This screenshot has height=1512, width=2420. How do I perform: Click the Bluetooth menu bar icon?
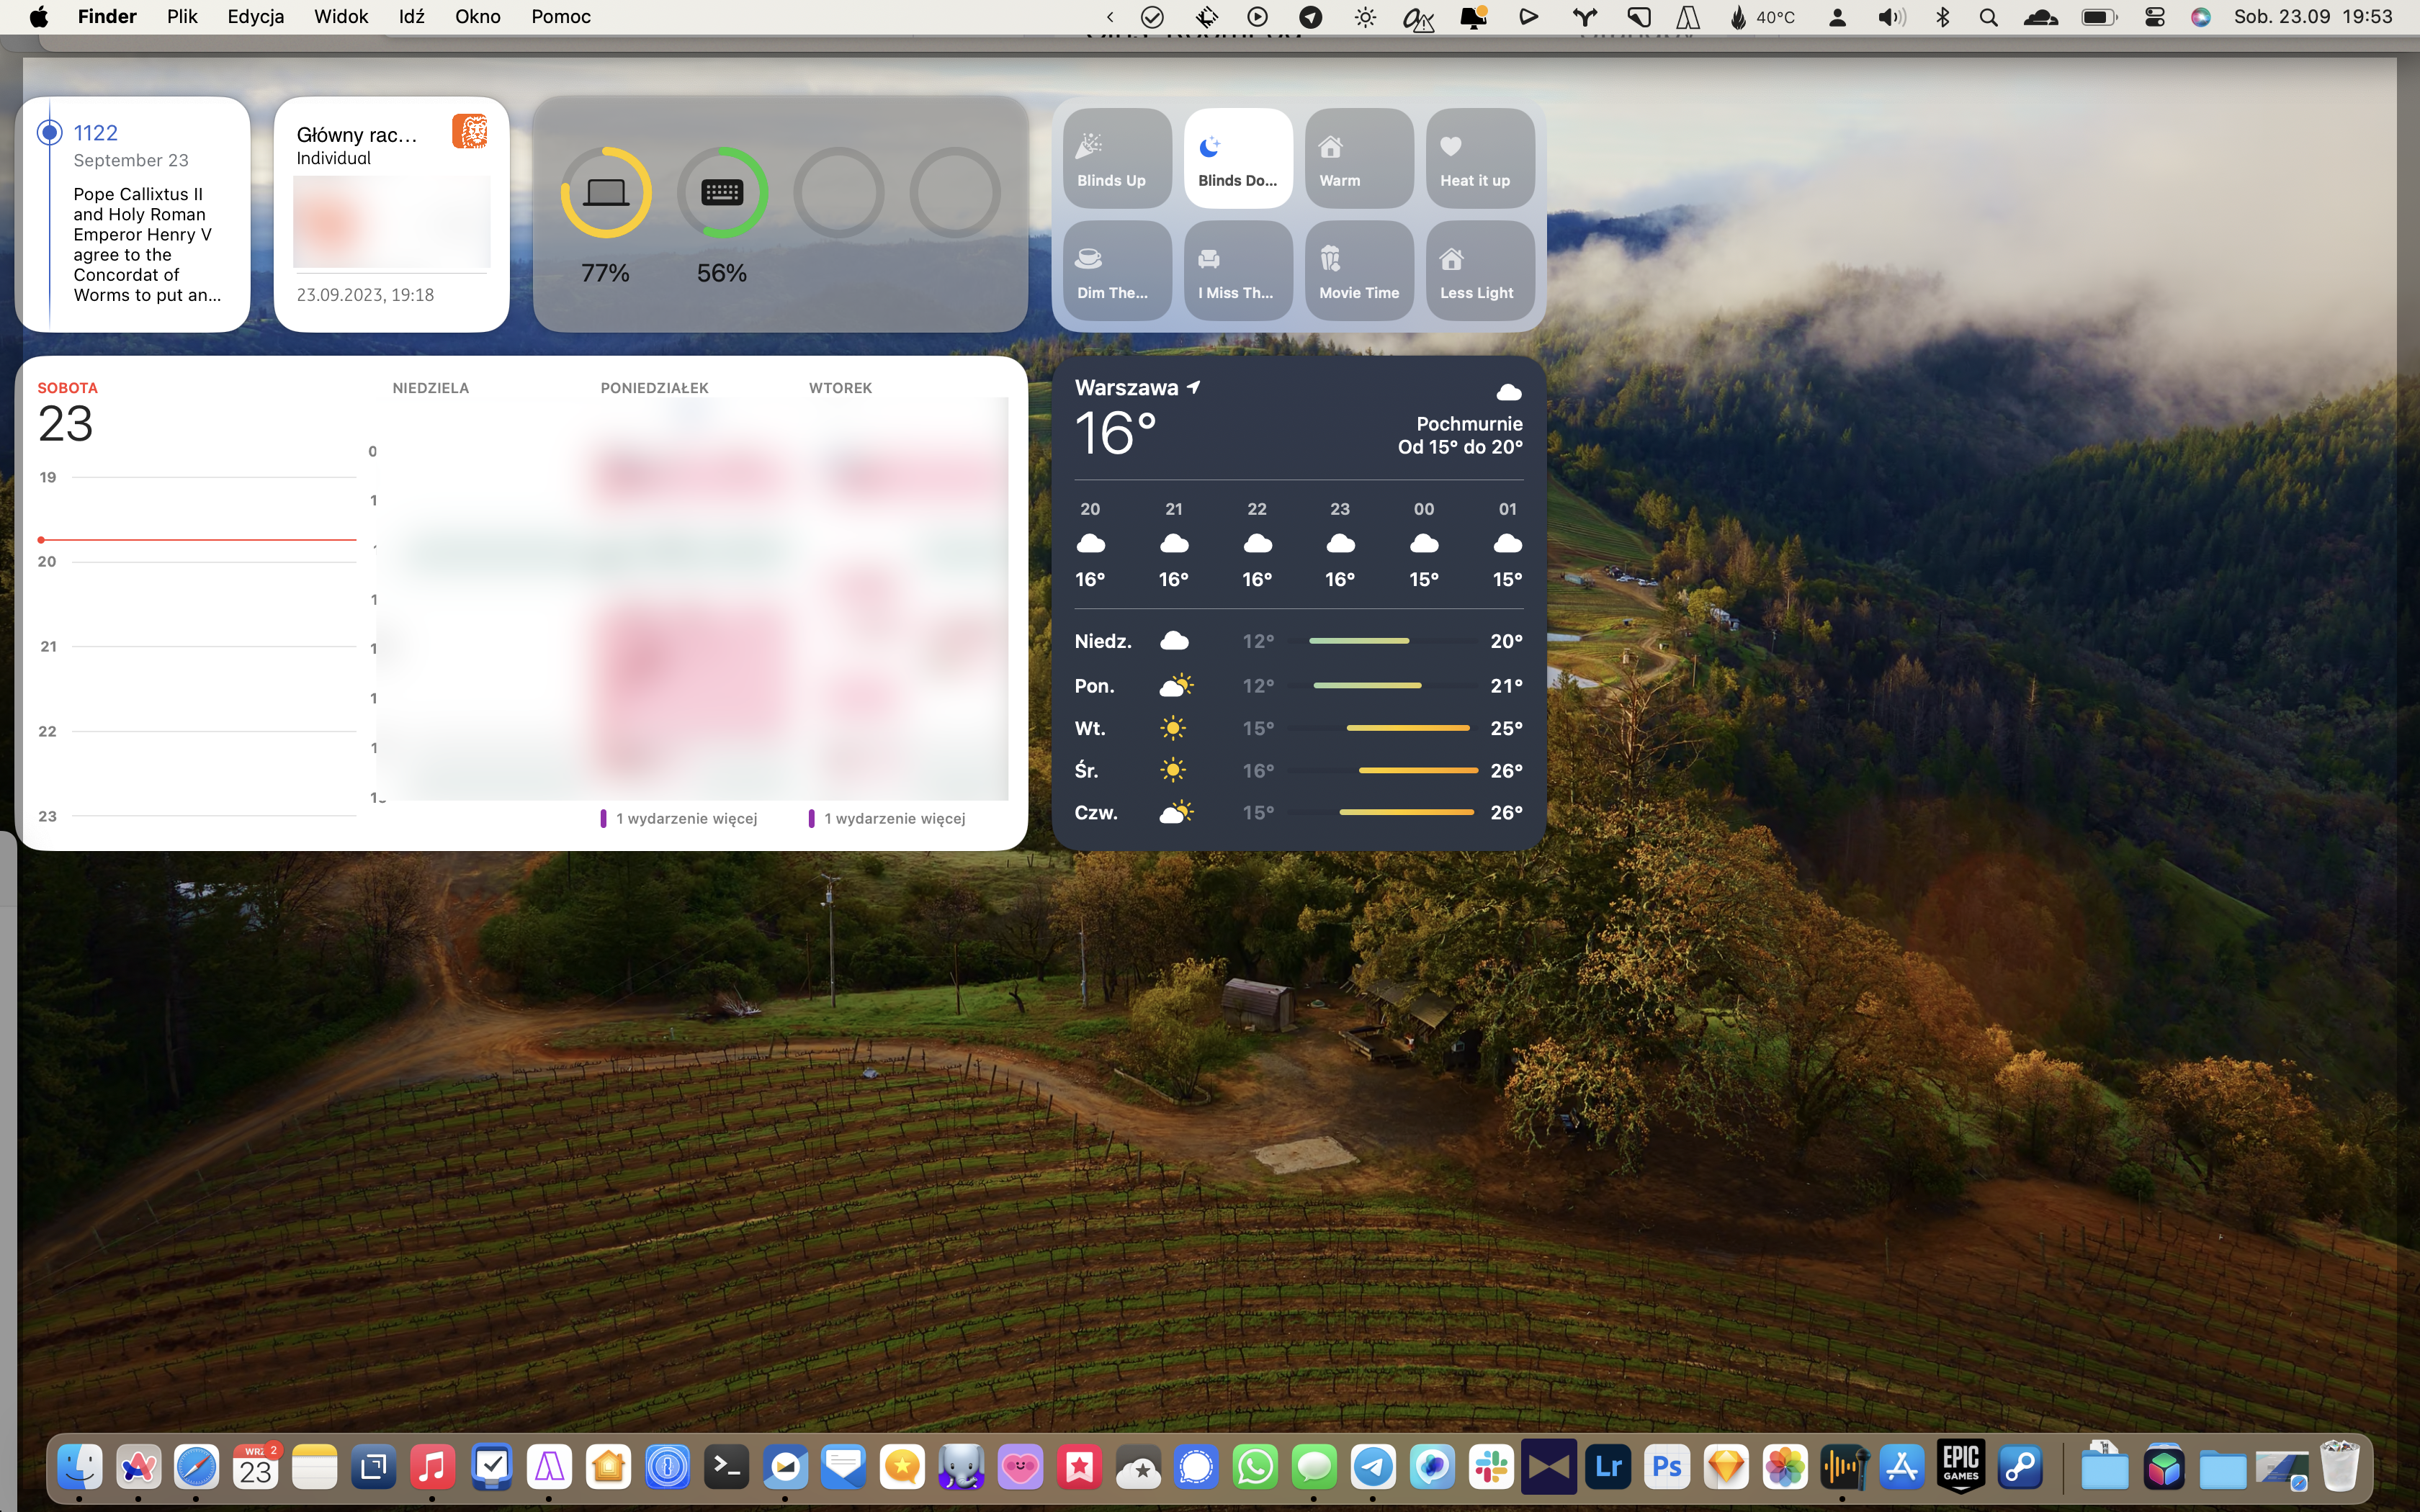coord(1942,17)
